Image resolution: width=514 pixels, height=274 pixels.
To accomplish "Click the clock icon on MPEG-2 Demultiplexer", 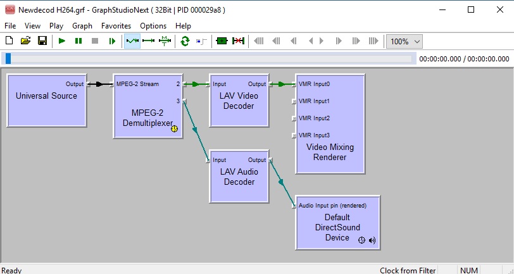I will [x=175, y=129].
